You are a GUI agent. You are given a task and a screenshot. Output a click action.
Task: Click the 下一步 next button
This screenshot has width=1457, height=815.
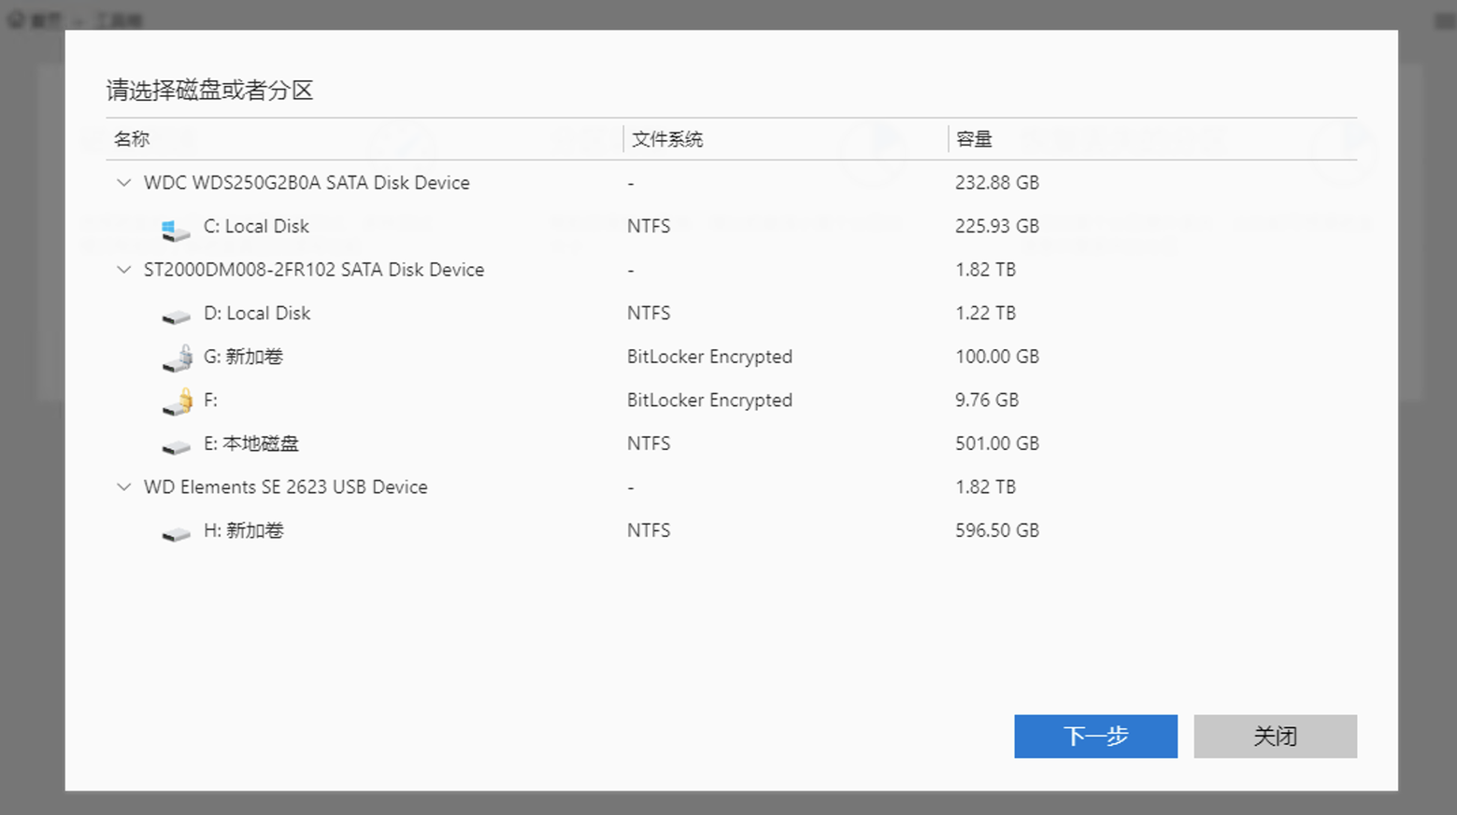[x=1095, y=737]
